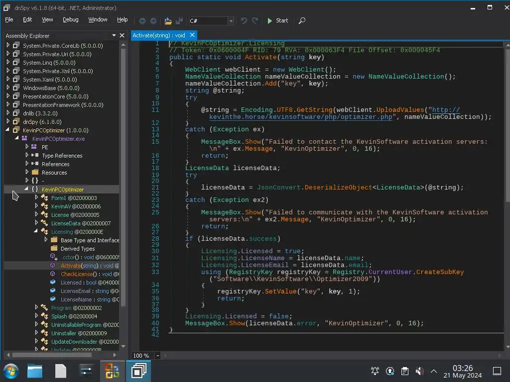Select UpdateDownloader class in the tree
This screenshot has height=382, width=510.
[x=85, y=341]
